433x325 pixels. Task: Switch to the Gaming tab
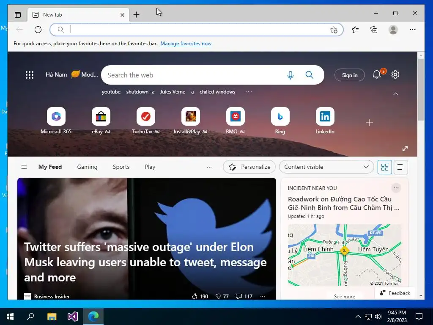[x=87, y=167]
